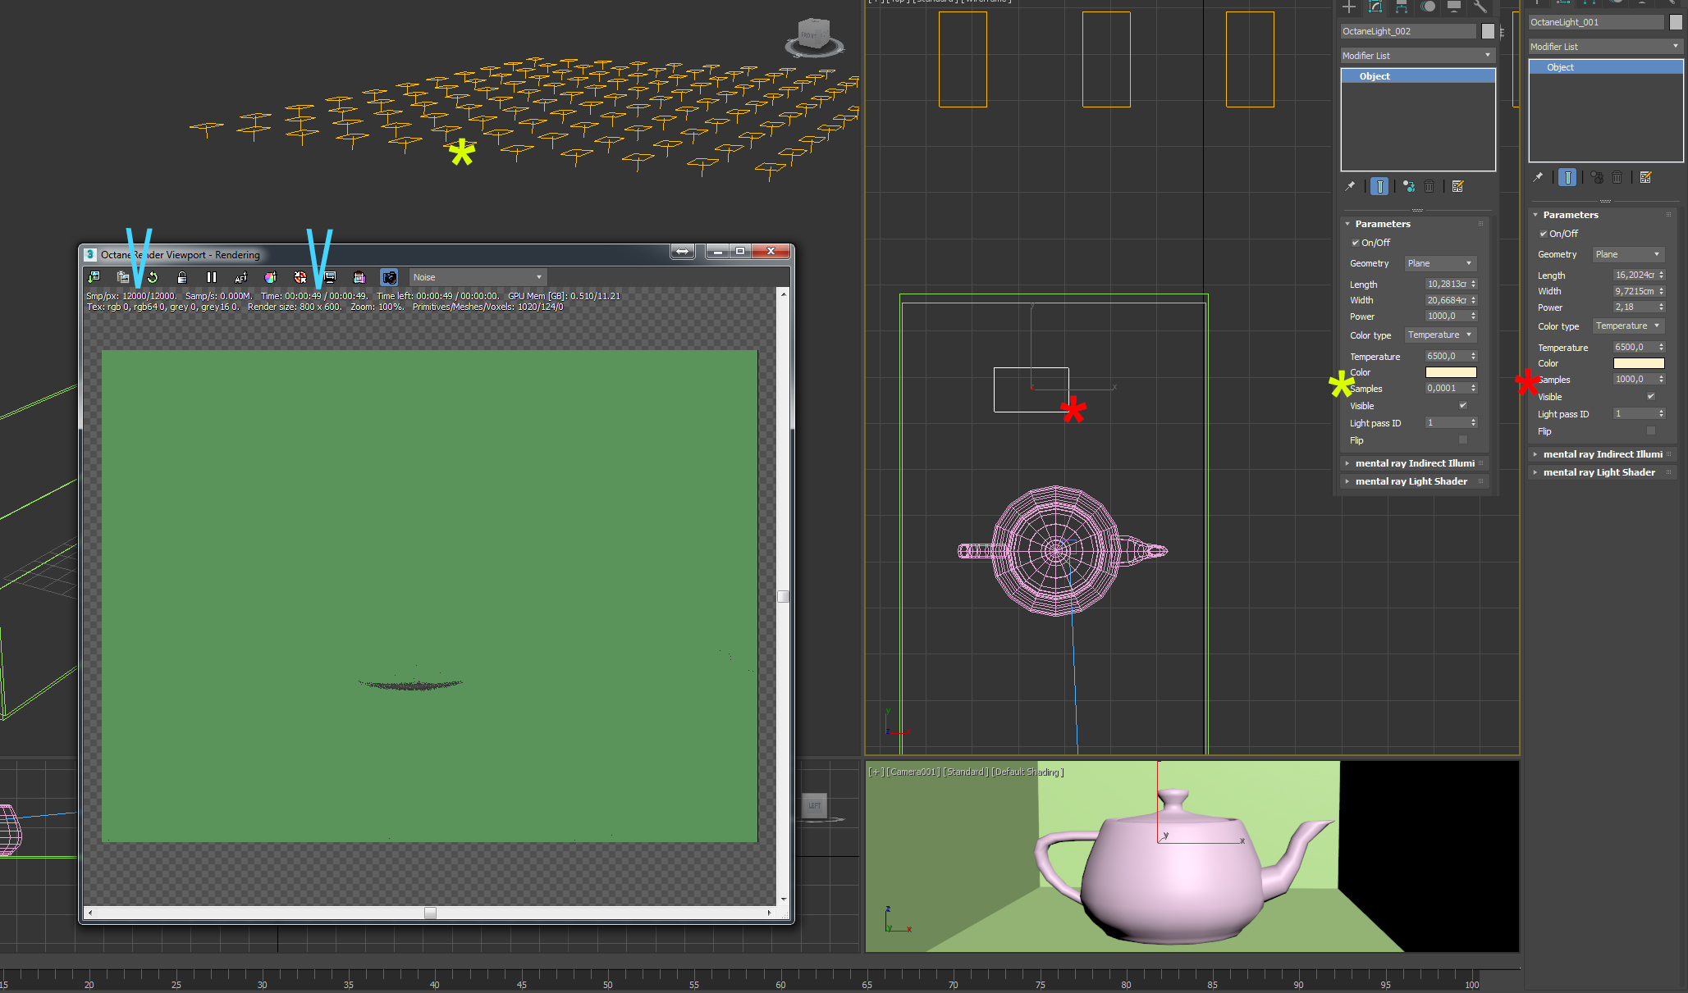Viewport: 1688px width, 993px height.
Task: Uncheck Visible for OctaneLight_001
Action: 1651,397
